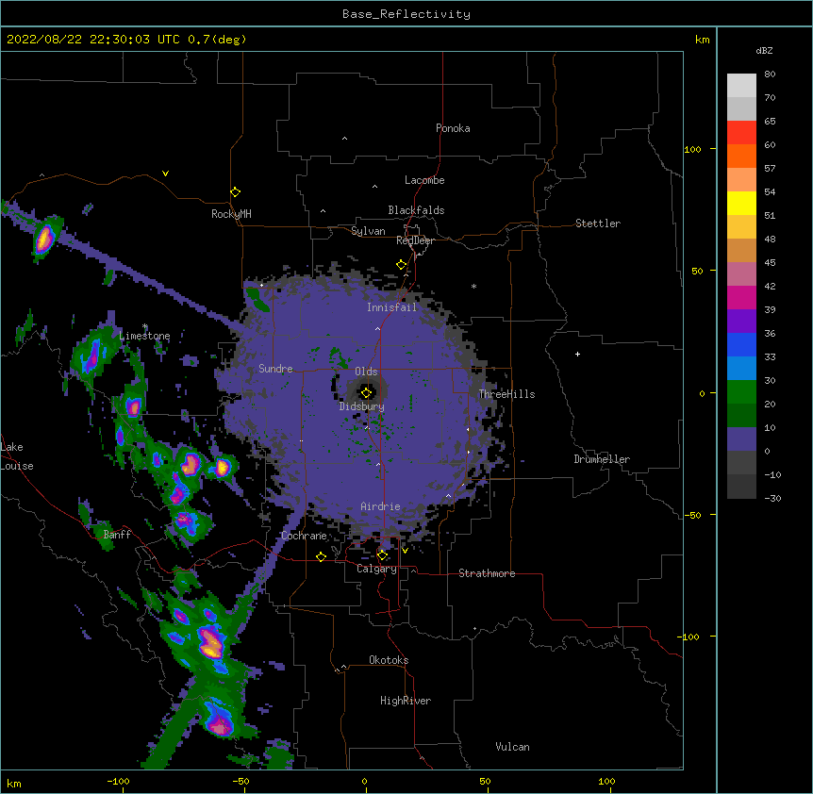Click the Didsbury town label
The width and height of the screenshot is (813, 794).
click(x=362, y=406)
